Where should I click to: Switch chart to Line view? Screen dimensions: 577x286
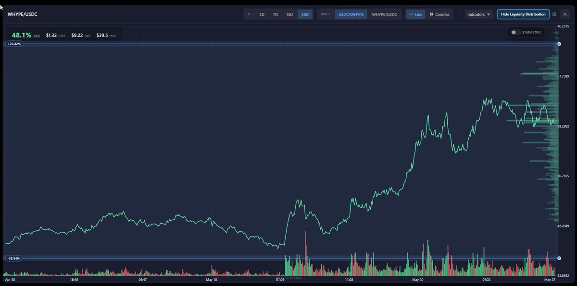click(x=416, y=14)
